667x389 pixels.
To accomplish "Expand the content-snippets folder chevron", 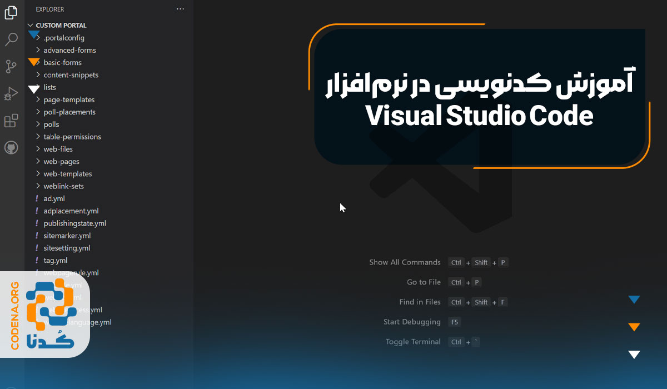I will click(38, 75).
